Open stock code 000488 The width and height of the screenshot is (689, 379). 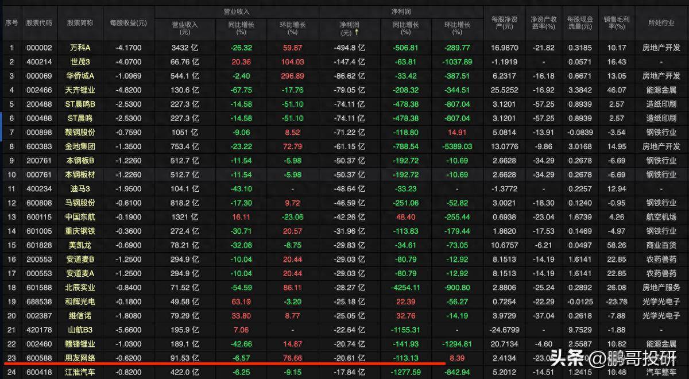pyautogui.click(x=39, y=118)
